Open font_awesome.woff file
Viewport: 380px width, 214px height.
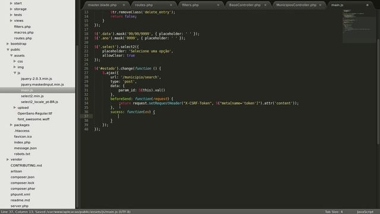pos(33,119)
